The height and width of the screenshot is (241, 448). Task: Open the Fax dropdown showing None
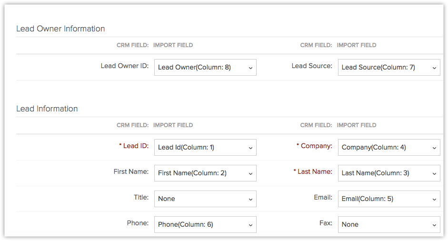pos(389,225)
